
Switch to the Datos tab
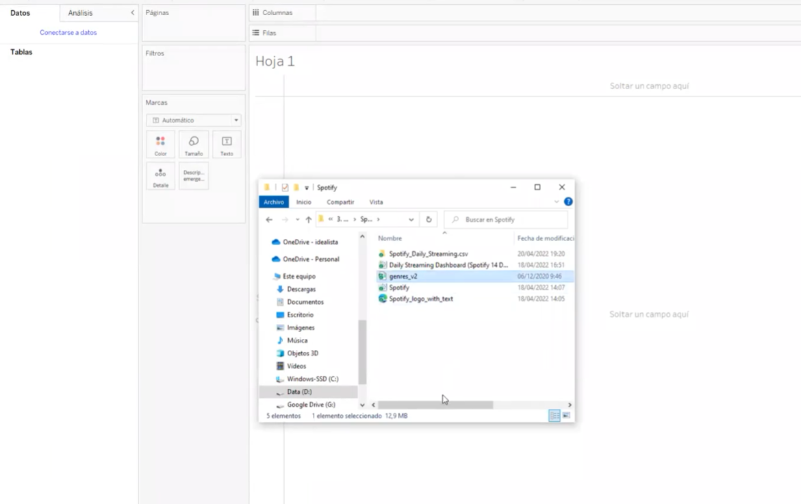[x=21, y=13]
